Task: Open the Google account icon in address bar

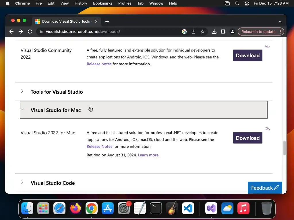Action: 184,32
